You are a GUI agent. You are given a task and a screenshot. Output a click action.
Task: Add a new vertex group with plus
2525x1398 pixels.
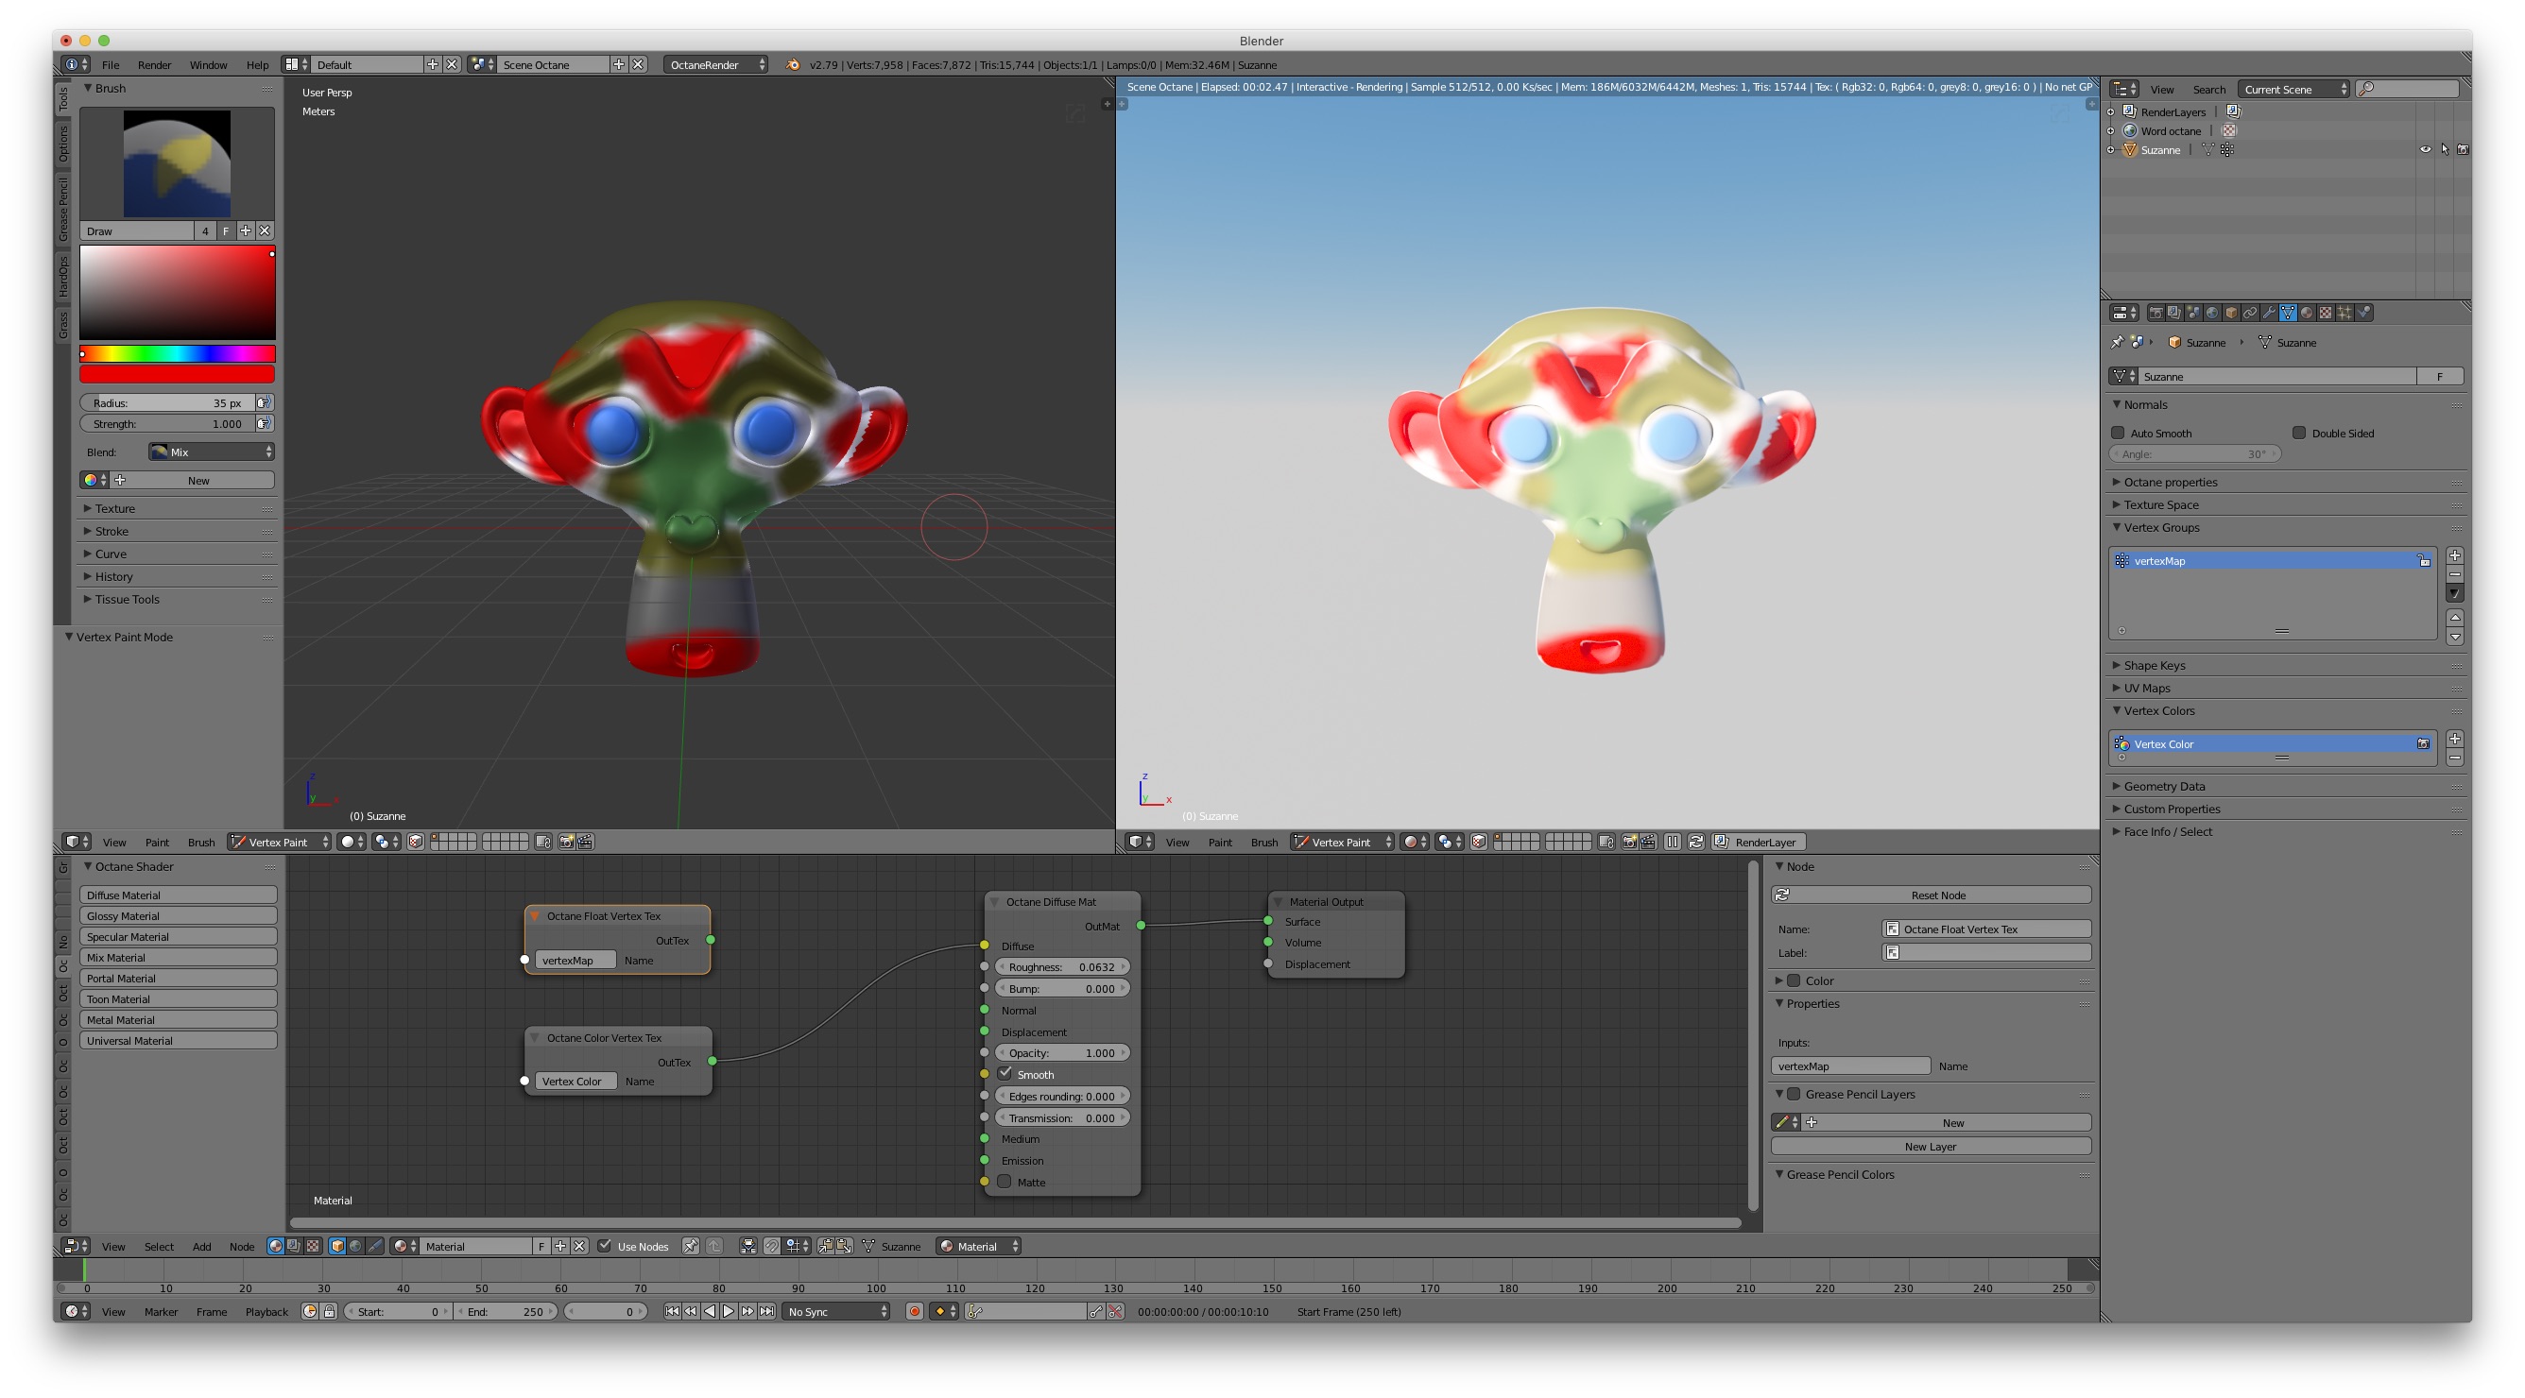click(2454, 555)
